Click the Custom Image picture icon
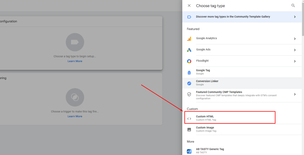The image size is (304, 155). coord(189,130)
